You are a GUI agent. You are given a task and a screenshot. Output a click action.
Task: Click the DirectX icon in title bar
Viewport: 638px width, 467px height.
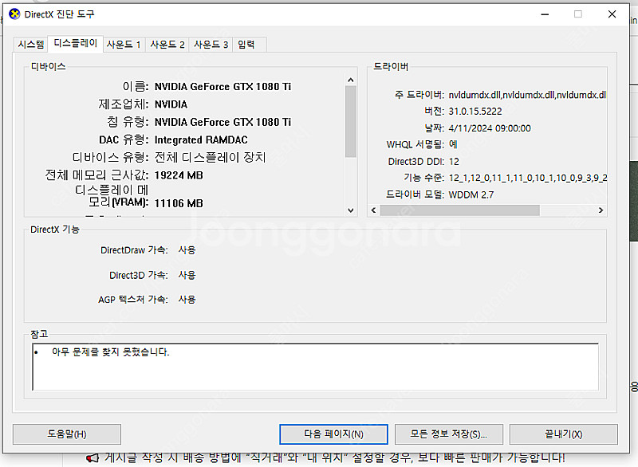click(14, 14)
